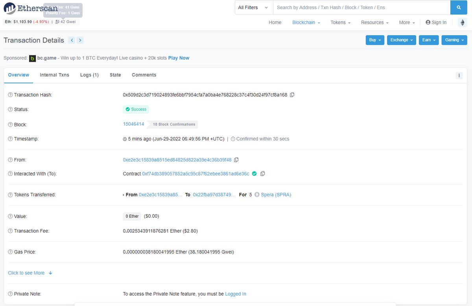The width and height of the screenshot is (472, 306).
Task: Go to next transaction arrow
Action: [80, 40]
